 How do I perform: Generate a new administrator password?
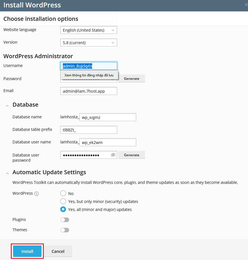pos(132,78)
